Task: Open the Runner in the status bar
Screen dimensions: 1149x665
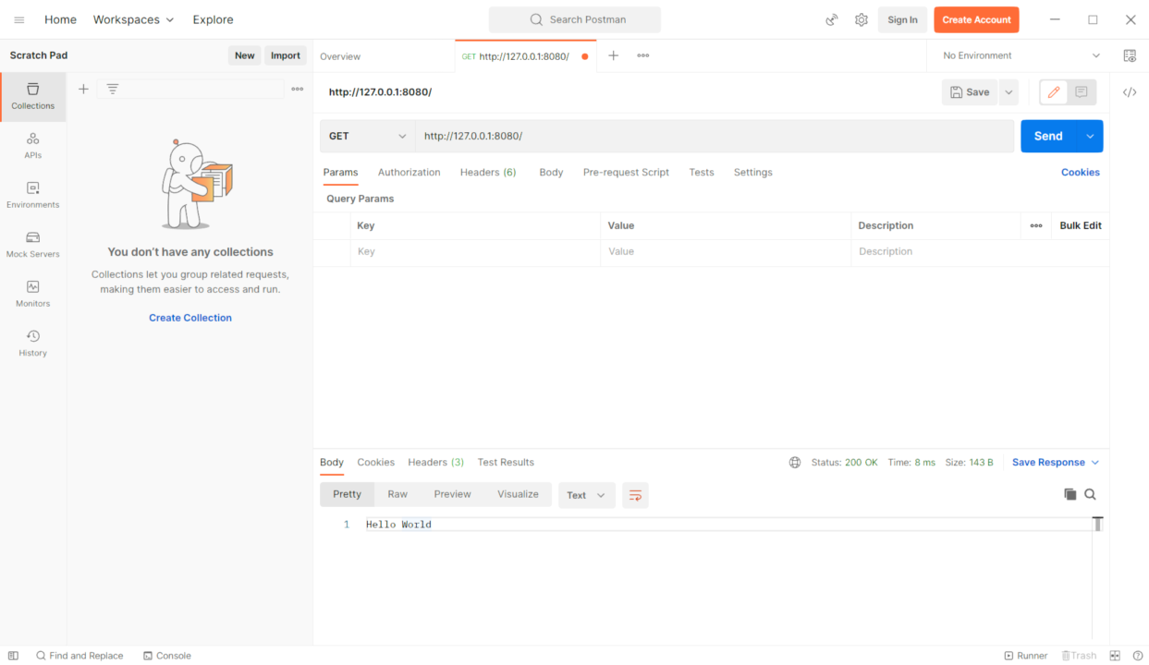Action: pyautogui.click(x=1026, y=656)
